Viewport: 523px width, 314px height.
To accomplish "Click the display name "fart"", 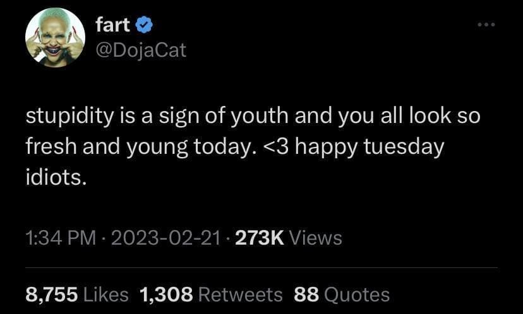I will [x=113, y=25].
